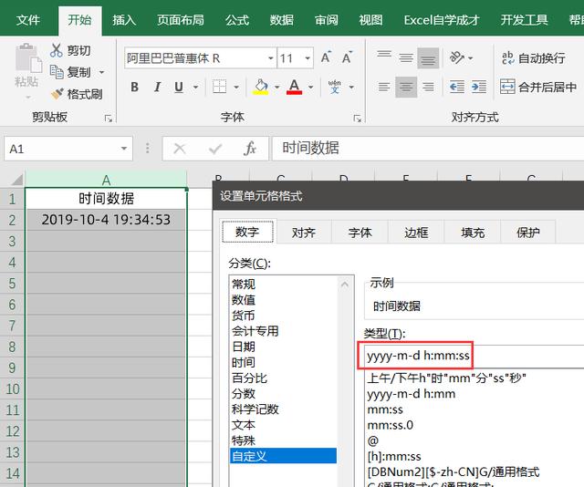
Task: Open the font name dropdown
Action: tap(271, 58)
